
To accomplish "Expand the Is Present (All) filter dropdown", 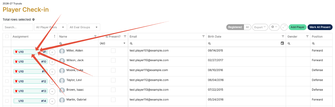I will pos(113,43).
